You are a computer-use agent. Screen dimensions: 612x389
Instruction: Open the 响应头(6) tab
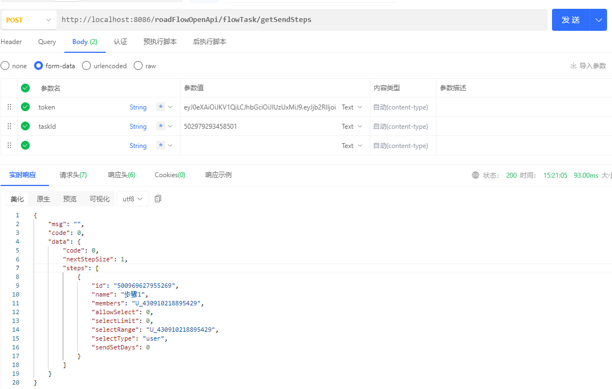pyautogui.click(x=122, y=175)
